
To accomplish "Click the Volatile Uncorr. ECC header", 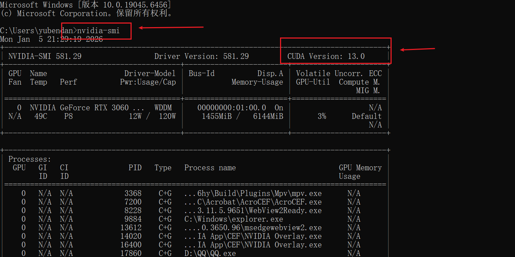I will tap(339, 74).
